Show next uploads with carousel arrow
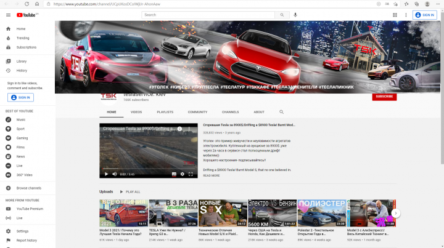 click(395, 214)
